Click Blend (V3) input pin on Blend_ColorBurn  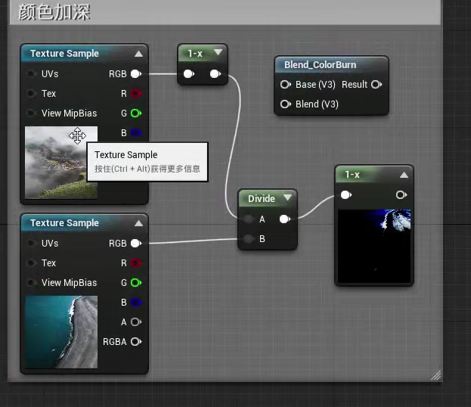click(285, 104)
